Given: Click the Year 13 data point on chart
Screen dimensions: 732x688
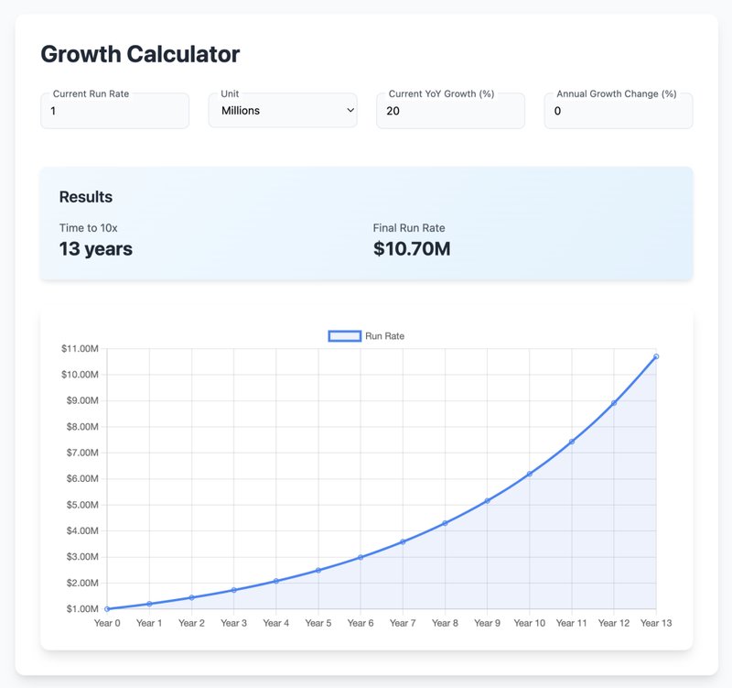Looking at the screenshot, I should pyautogui.click(x=656, y=356).
